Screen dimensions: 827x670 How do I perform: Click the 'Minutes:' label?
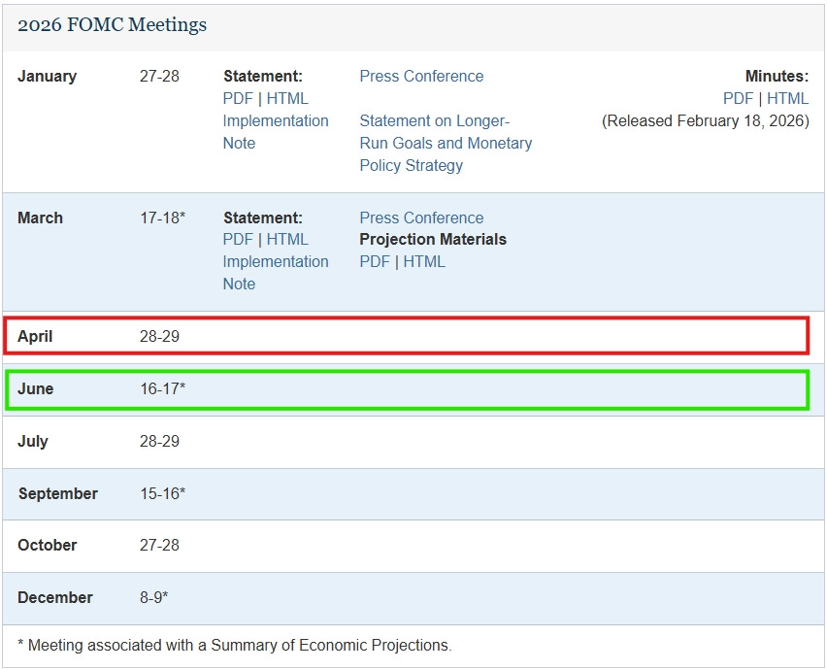[x=777, y=76]
